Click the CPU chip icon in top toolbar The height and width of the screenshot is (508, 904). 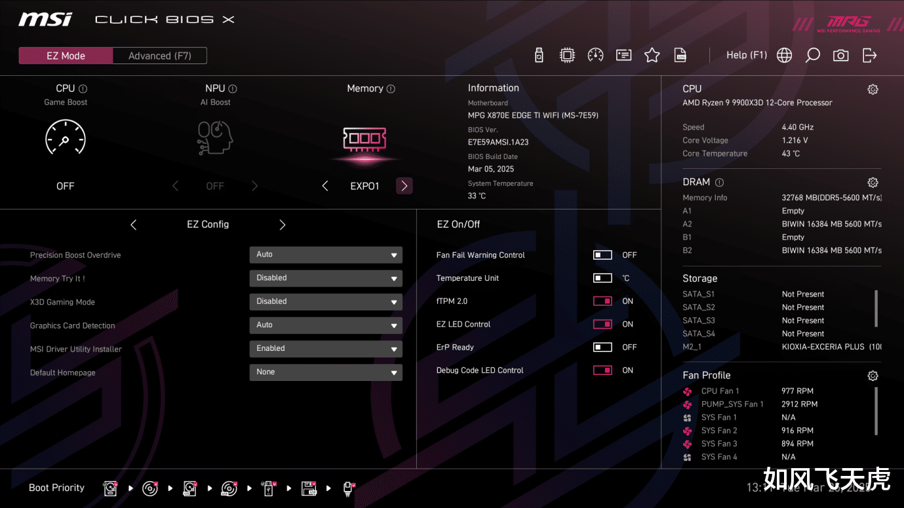pyautogui.click(x=567, y=56)
